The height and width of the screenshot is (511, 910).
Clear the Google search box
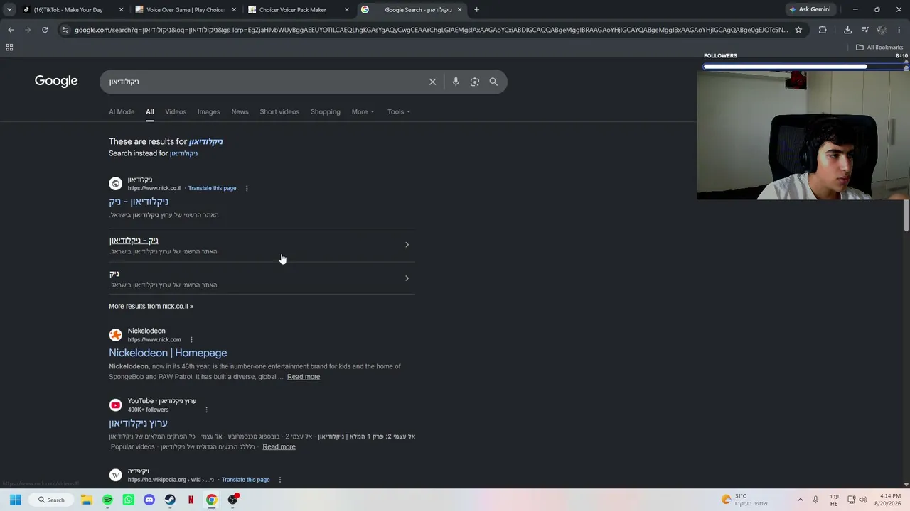pos(432,82)
